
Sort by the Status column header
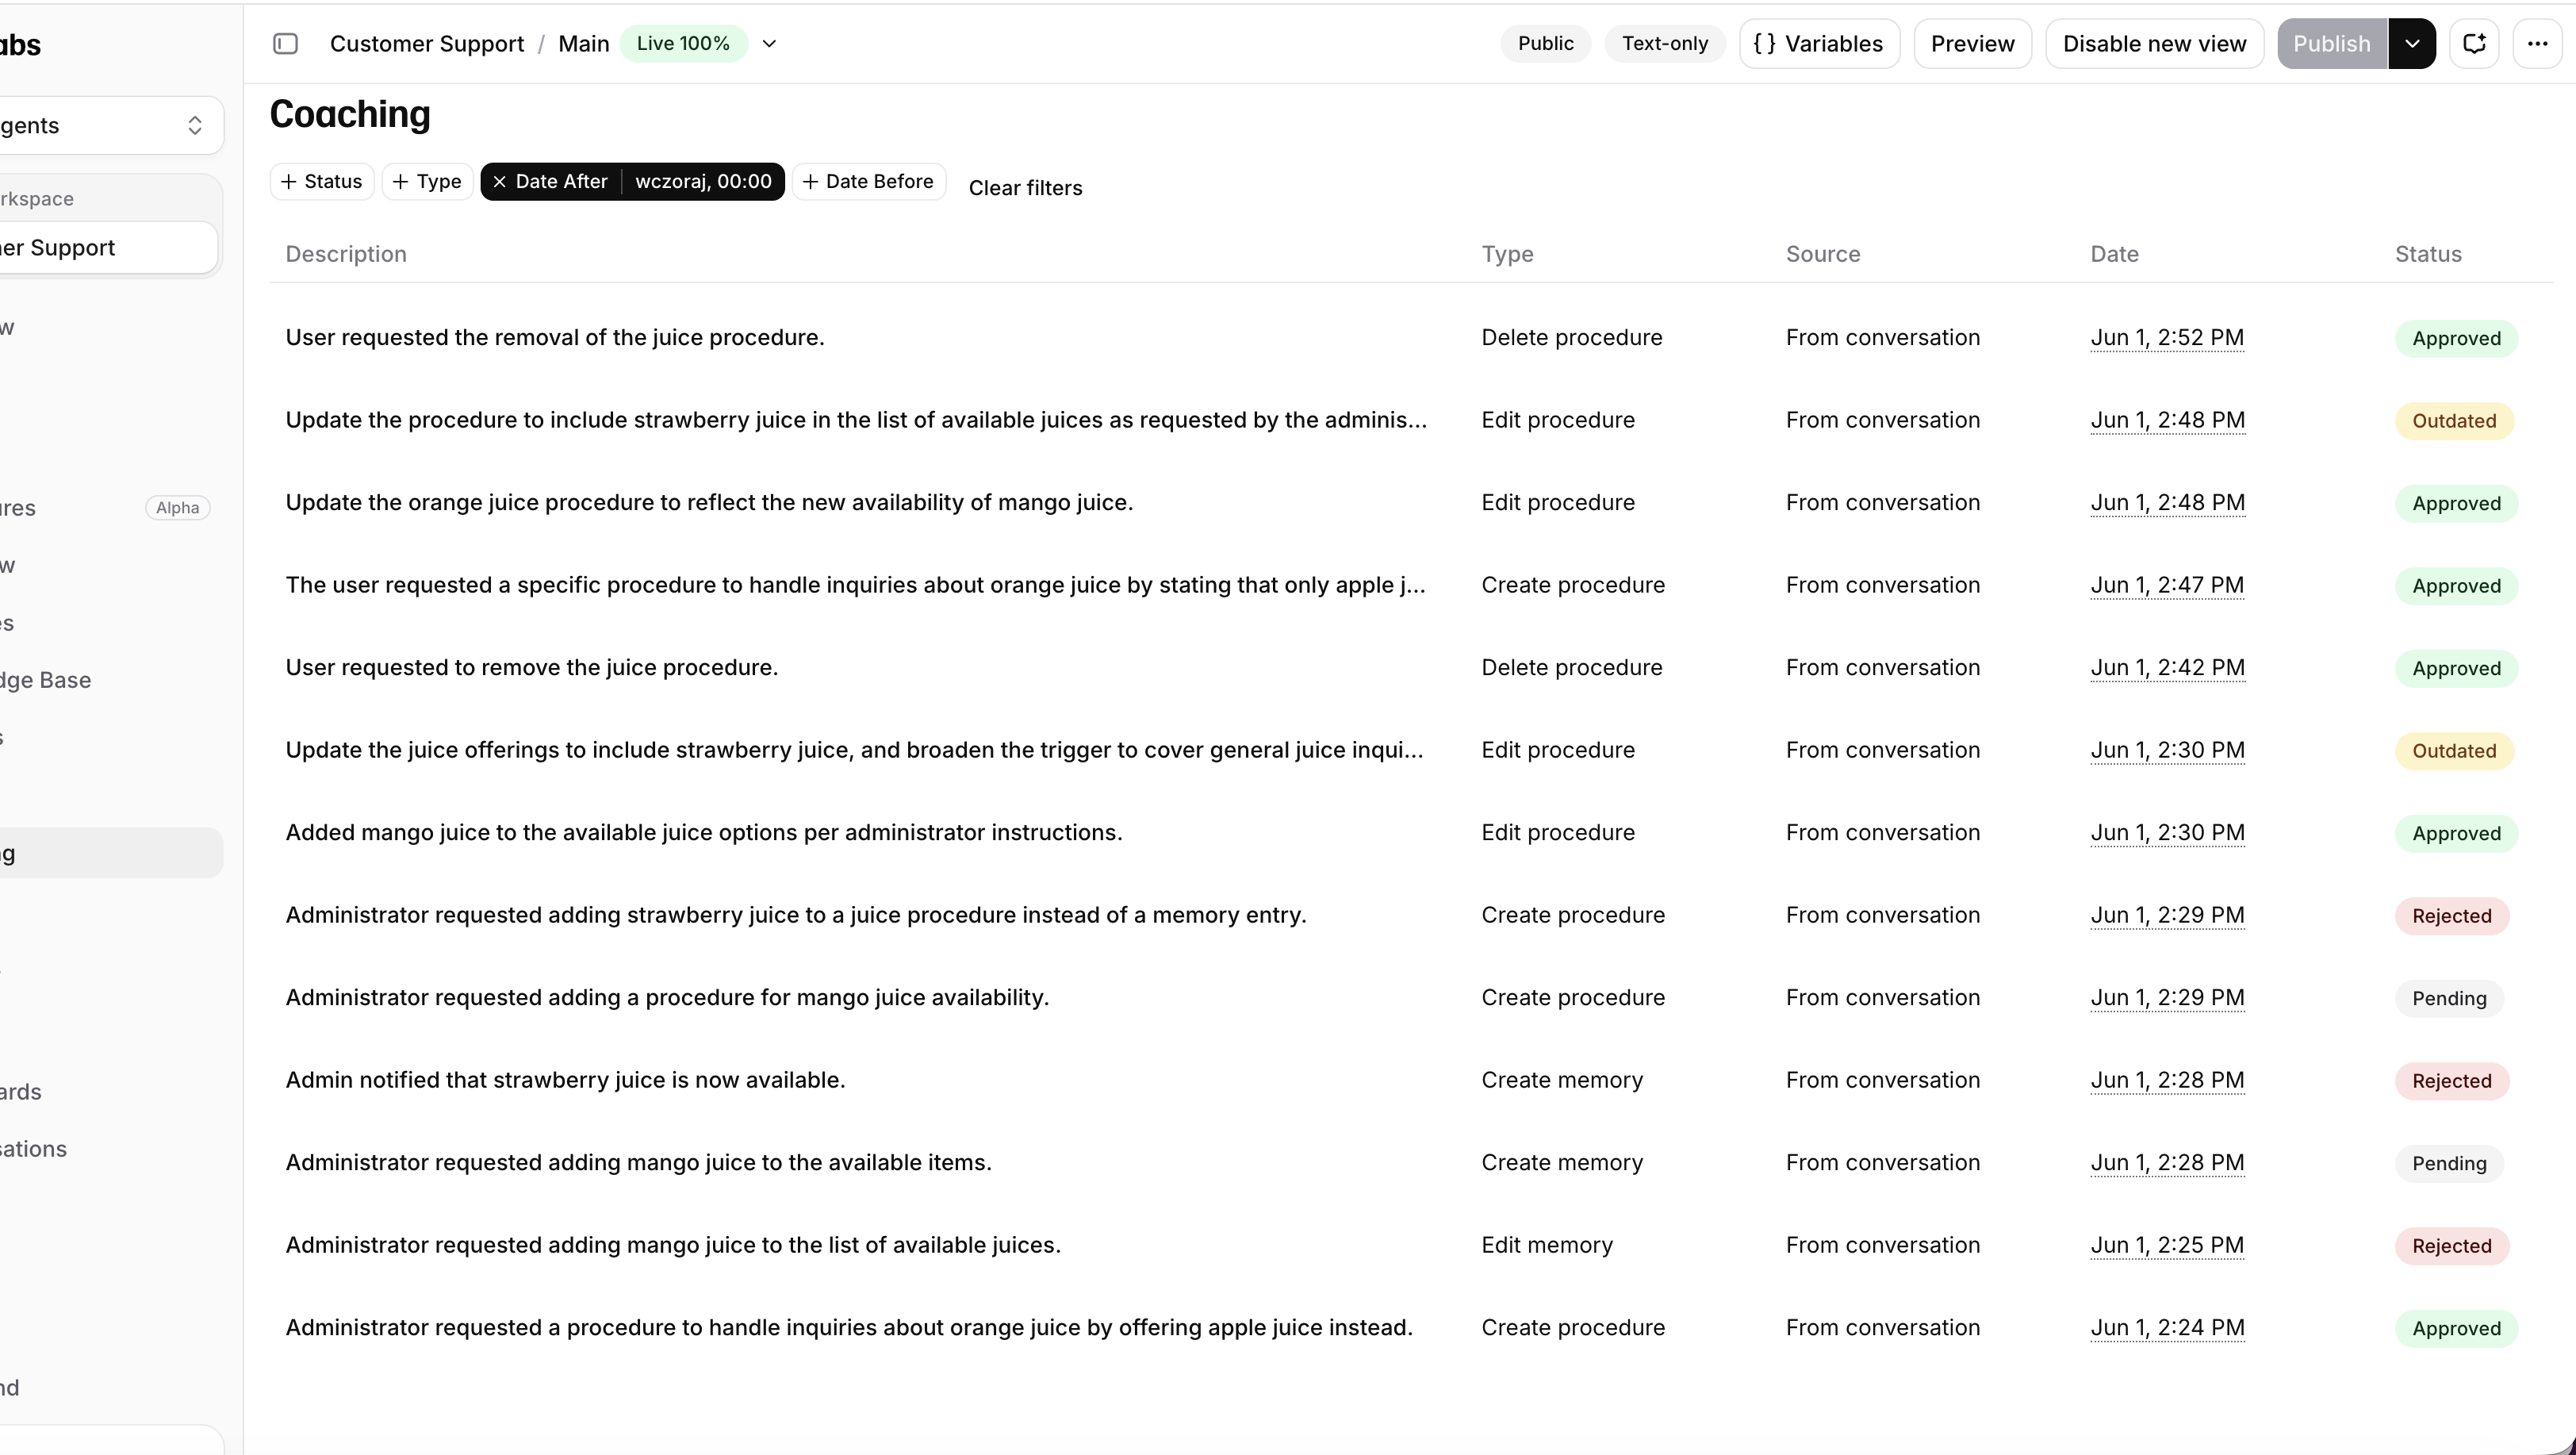pyautogui.click(x=2428, y=254)
